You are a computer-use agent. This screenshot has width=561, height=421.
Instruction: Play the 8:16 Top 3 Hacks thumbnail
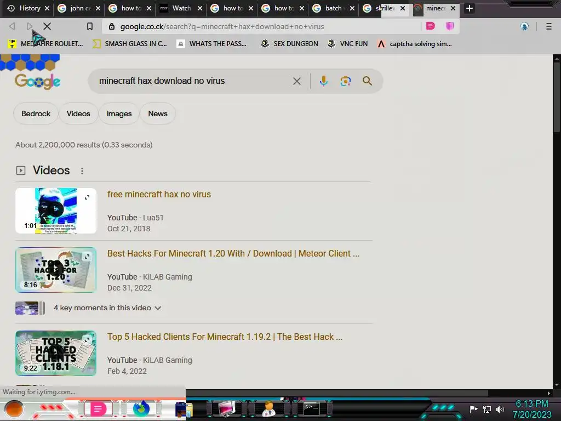[56, 270]
